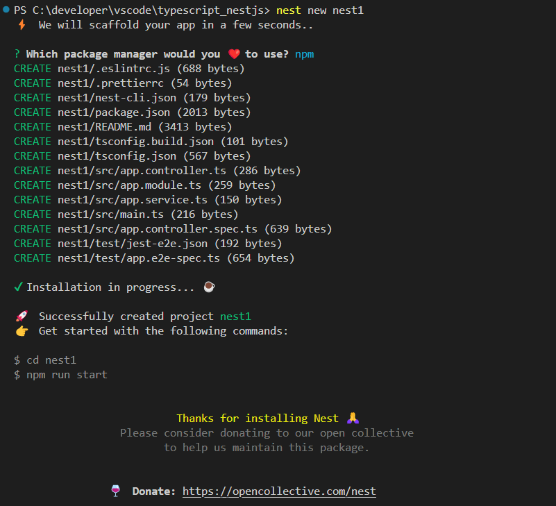Click 'nest1/tsconfig.build.json (101 bytes)' line
556x506 pixels.
click(x=173, y=141)
